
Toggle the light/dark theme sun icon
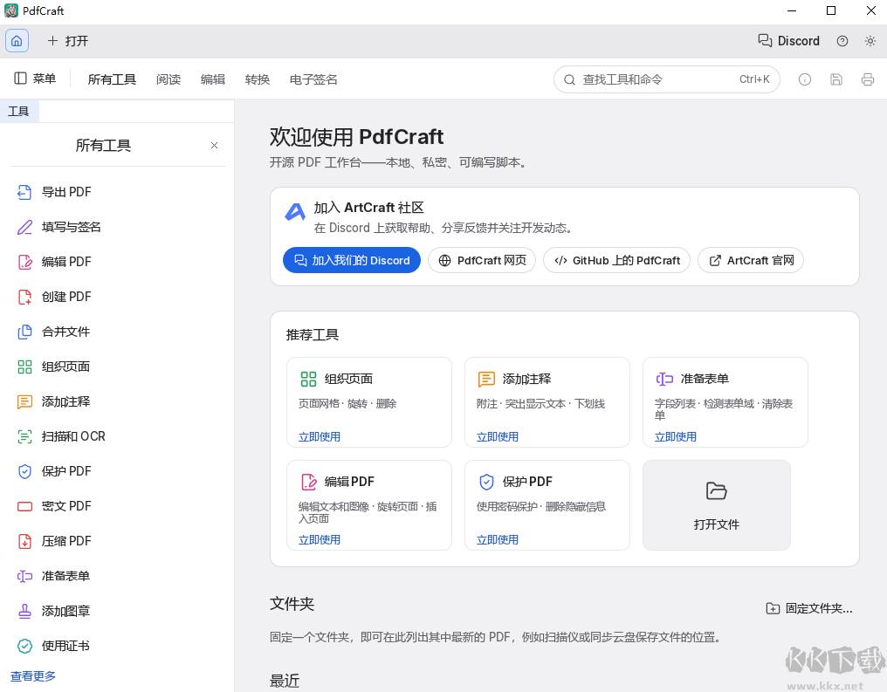click(870, 41)
